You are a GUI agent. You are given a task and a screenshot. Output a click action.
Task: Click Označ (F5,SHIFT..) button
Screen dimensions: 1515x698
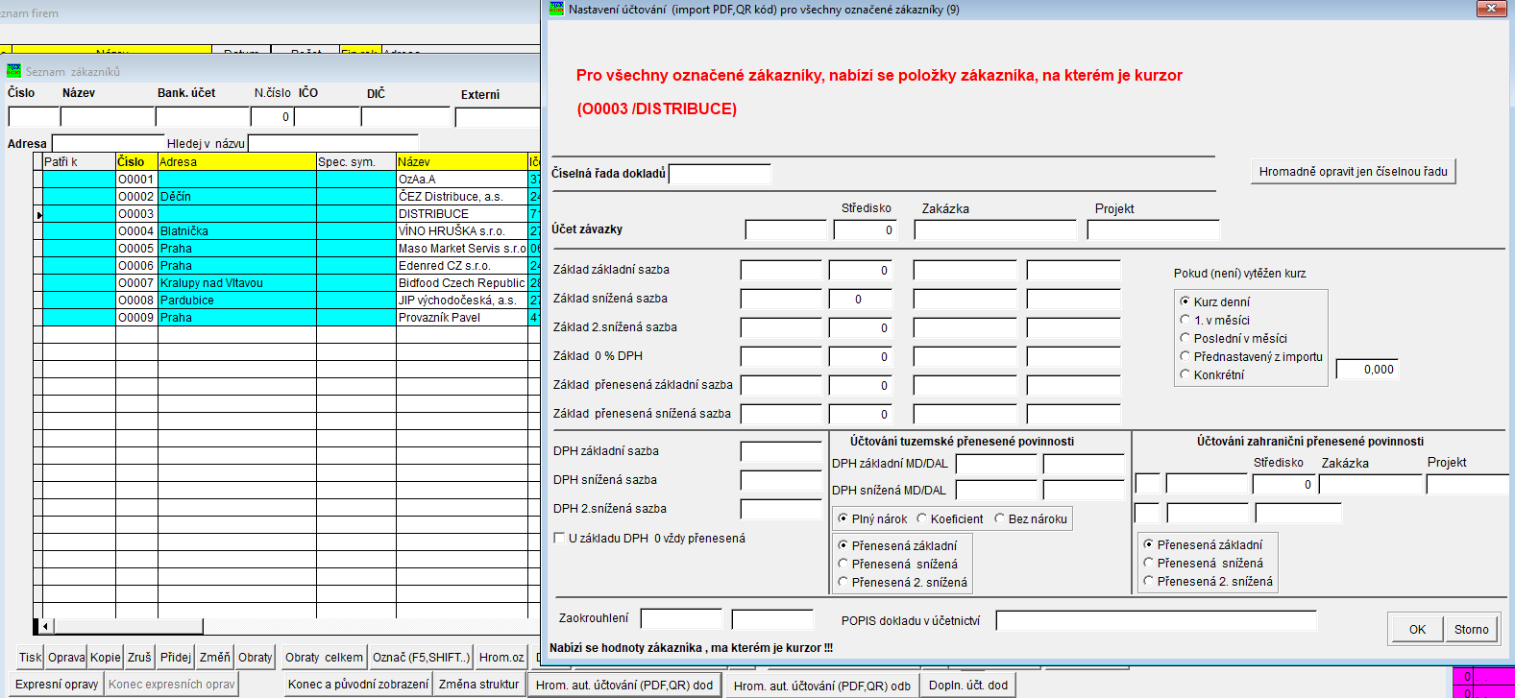point(421,657)
